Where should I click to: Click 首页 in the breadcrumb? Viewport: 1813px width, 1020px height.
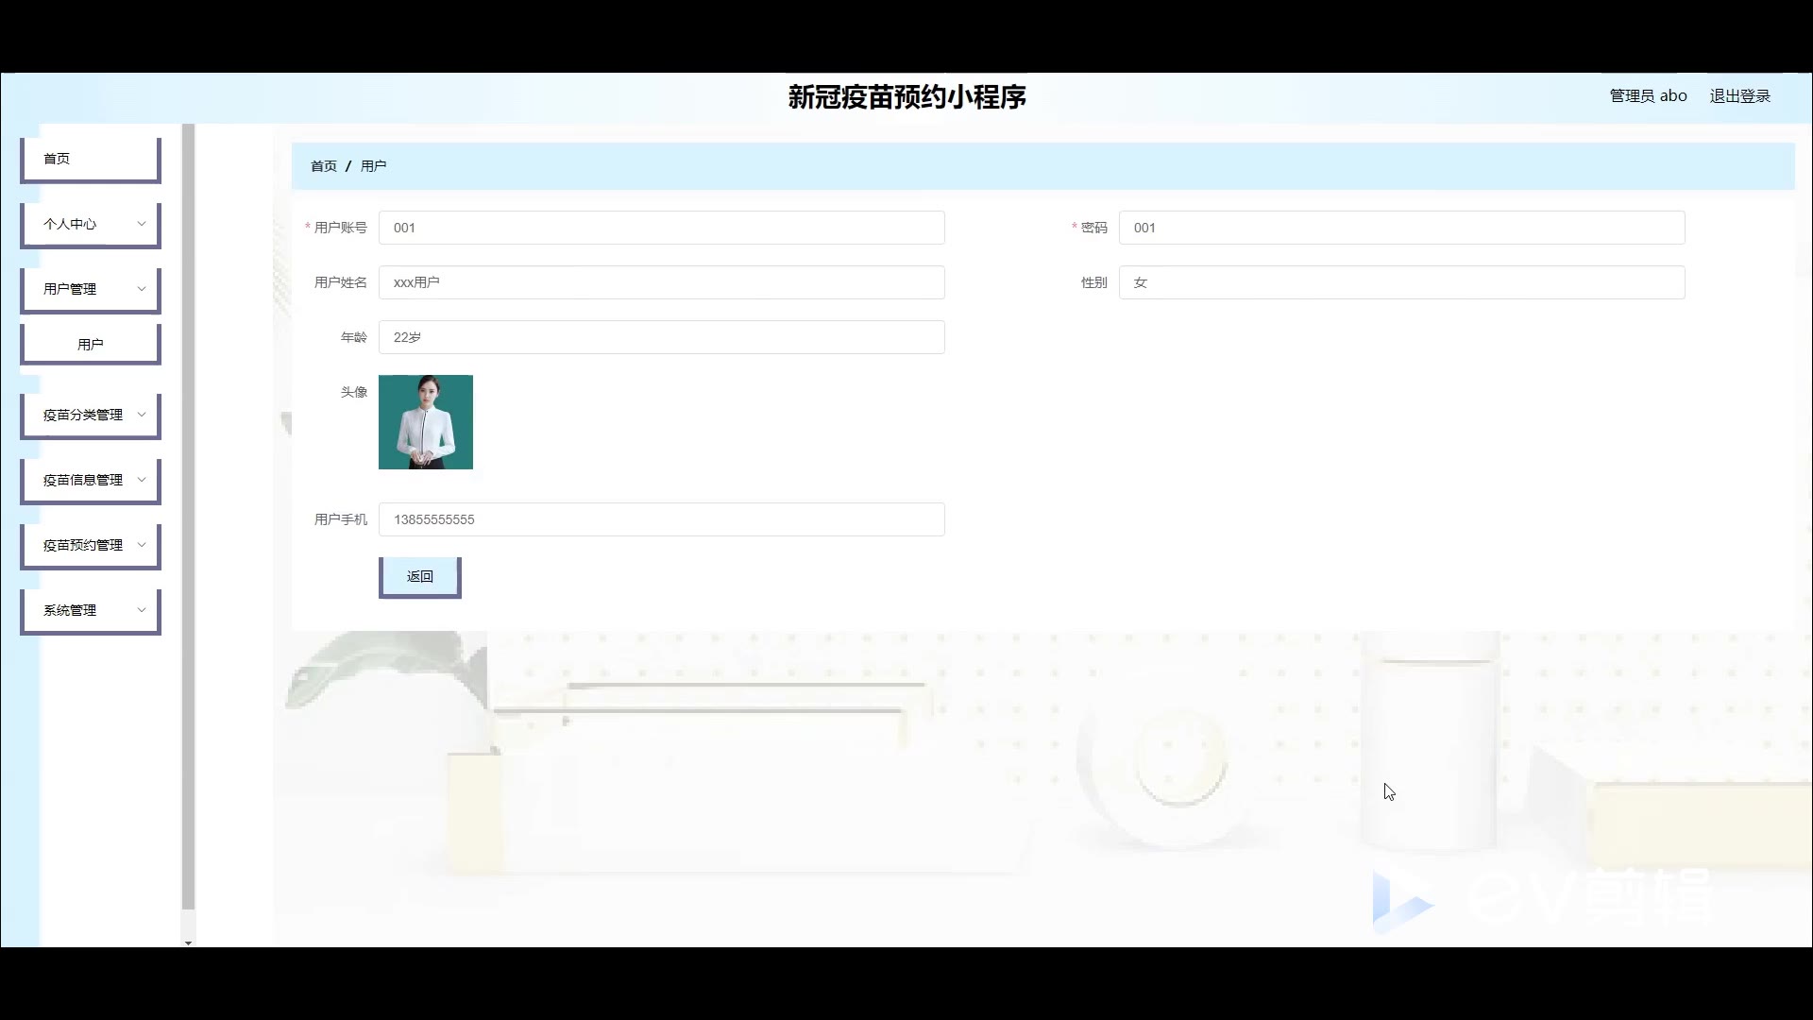coord(323,166)
